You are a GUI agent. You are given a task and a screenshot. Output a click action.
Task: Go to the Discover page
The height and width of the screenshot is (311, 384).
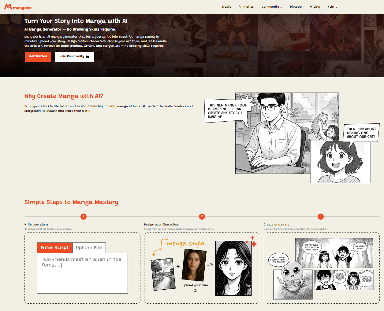[x=296, y=7]
